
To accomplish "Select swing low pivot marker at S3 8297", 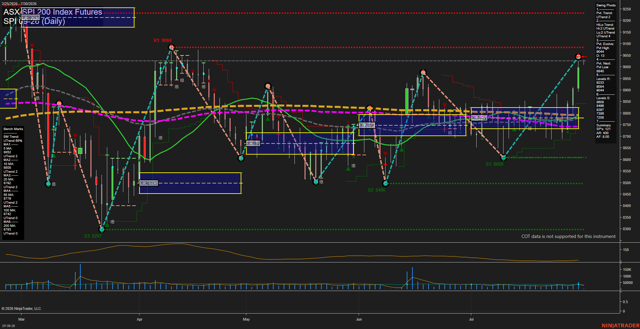I will 102,230.
